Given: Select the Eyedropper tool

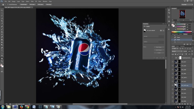Looking at the screenshot, I should (x=2, y=23).
